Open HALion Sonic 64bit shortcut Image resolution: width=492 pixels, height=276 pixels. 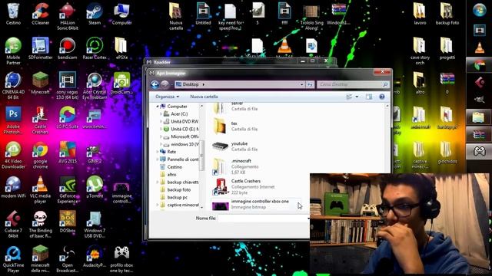68,16
